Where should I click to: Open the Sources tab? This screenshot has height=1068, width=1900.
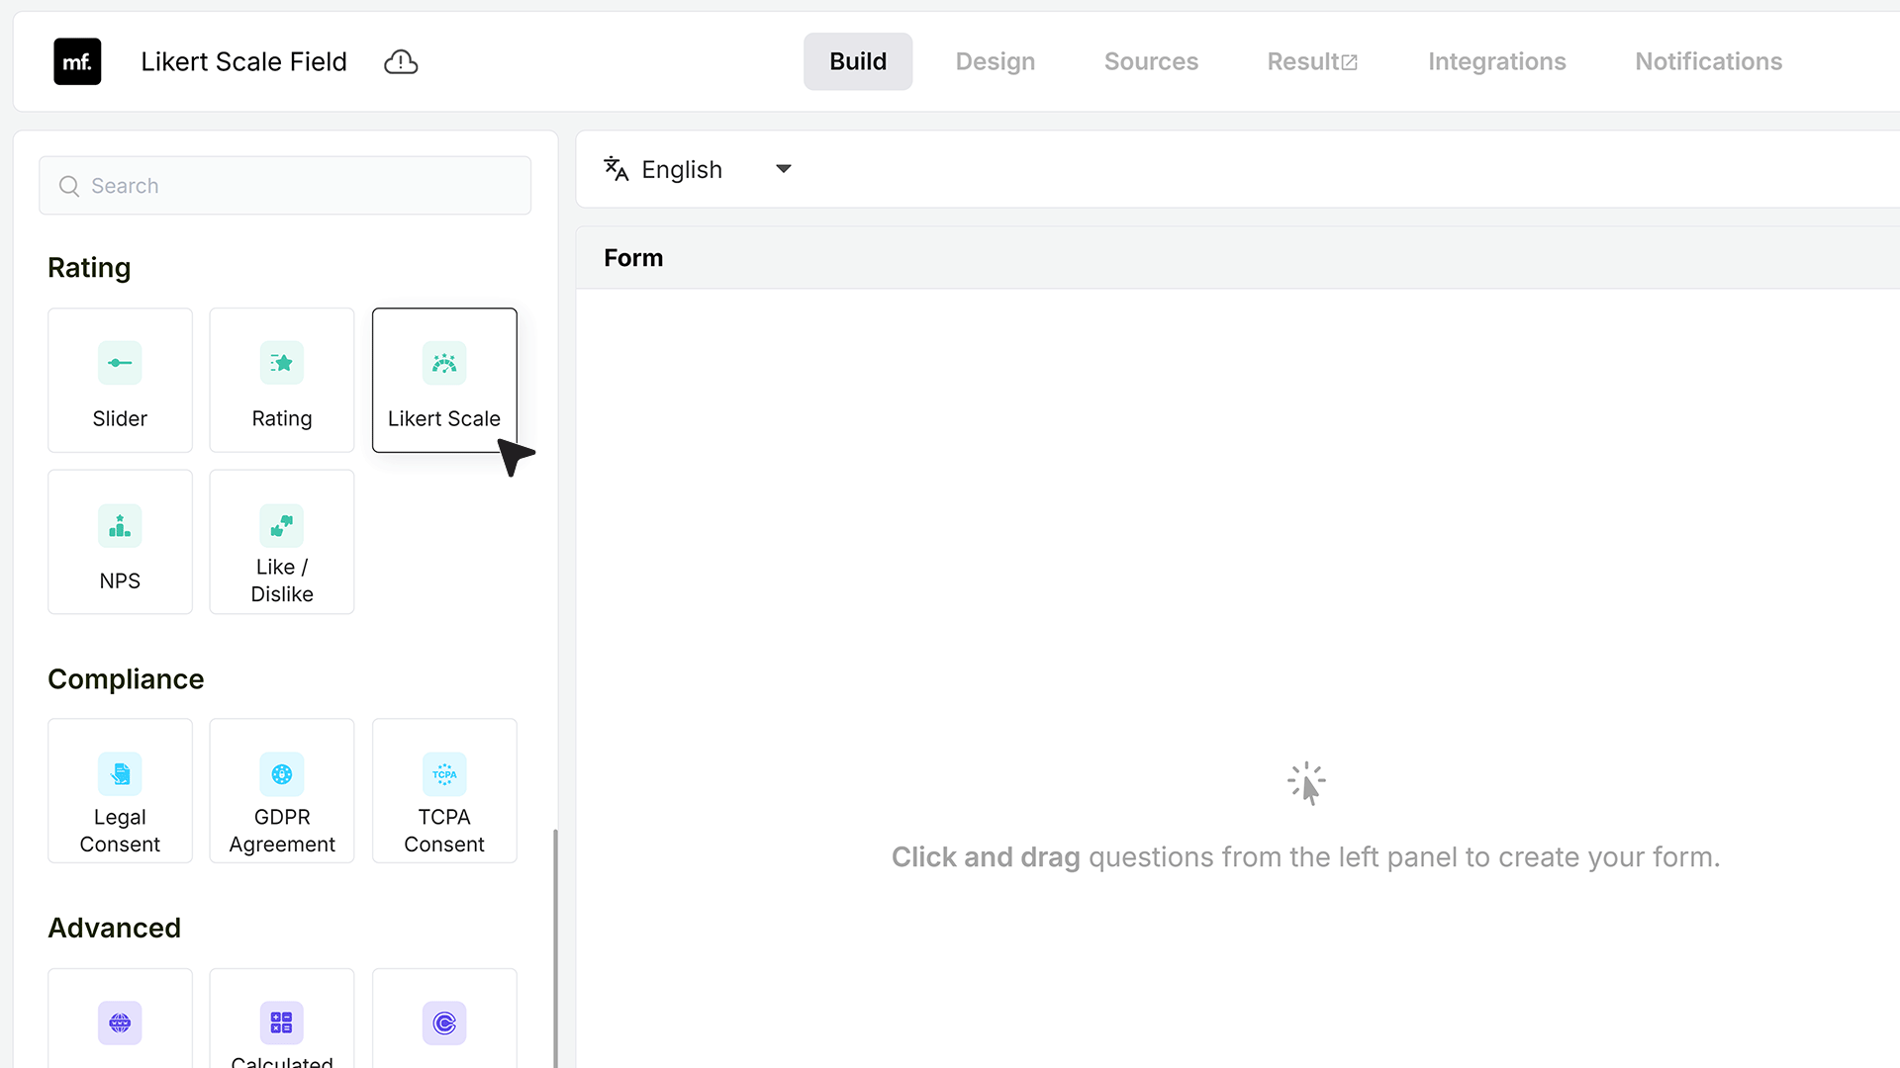coord(1151,61)
